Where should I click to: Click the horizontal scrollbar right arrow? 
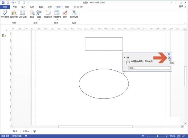pyautogui.click(x=182, y=127)
